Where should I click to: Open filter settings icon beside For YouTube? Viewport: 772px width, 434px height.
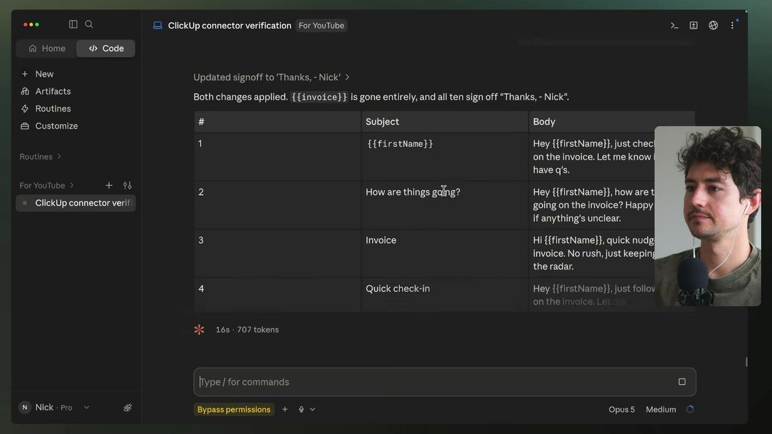tap(127, 185)
